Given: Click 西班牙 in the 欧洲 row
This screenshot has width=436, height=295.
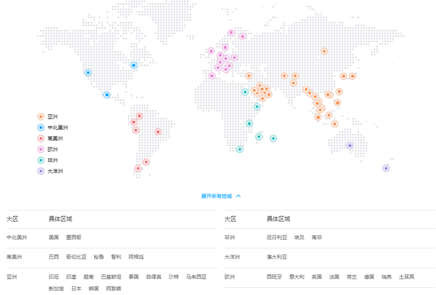Looking at the screenshot, I should pyautogui.click(x=274, y=277).
